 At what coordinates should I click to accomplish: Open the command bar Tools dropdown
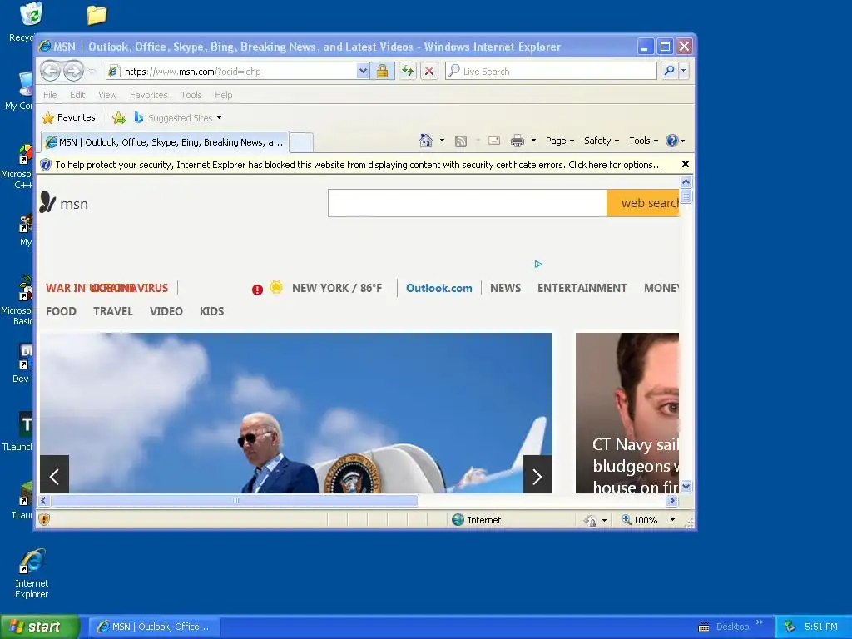643,141
